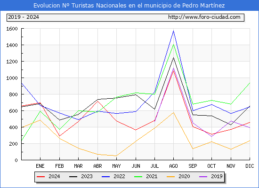Image resolution: width=259 pixels, height=188 pixels.
Task: Select the 2021 legend label
Action: [152, 176]
